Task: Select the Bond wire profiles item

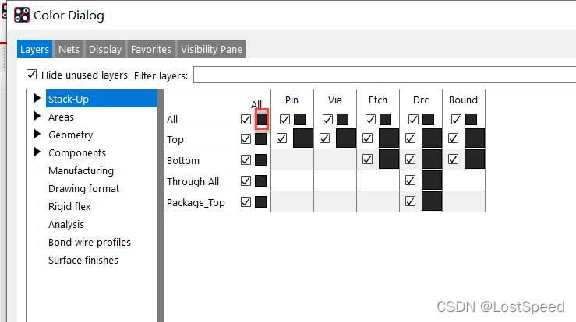Action: tap(89, 242)
